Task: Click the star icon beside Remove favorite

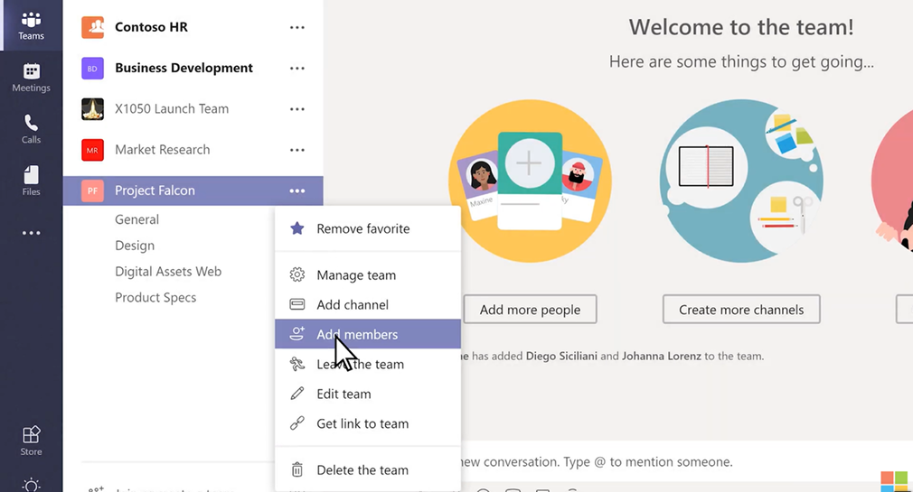Action: point(297,228)
